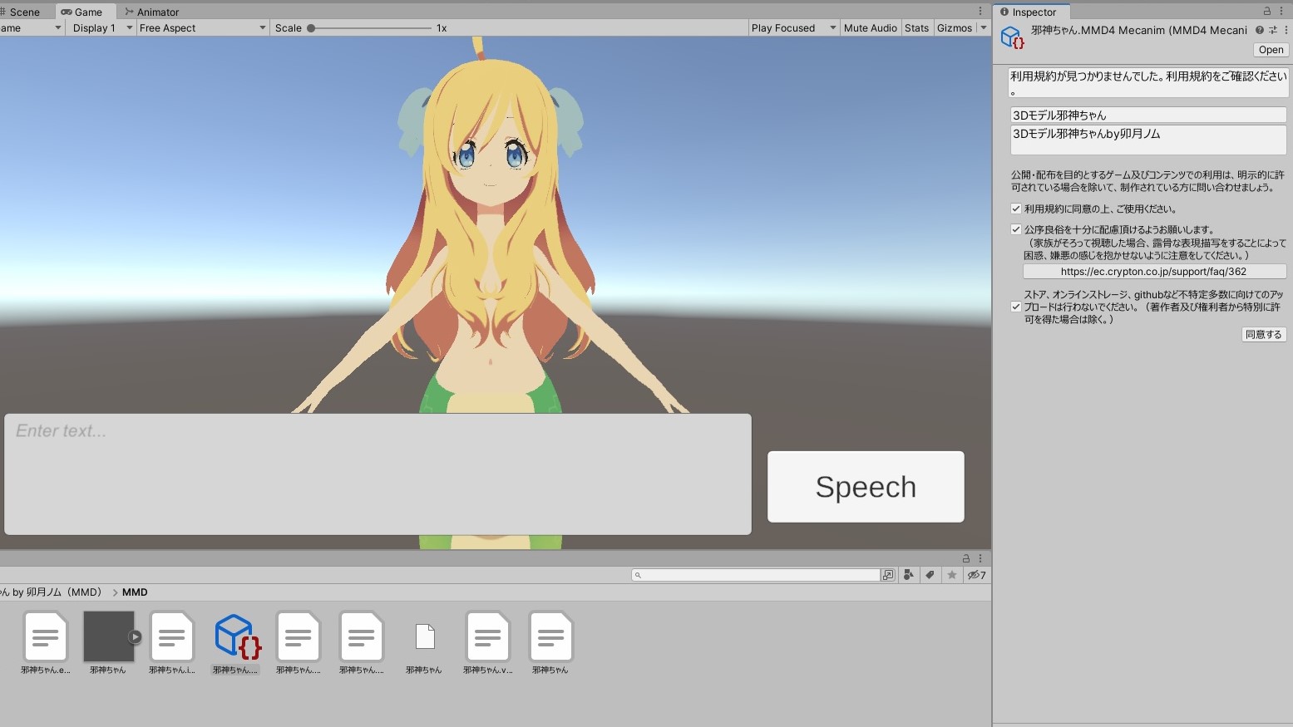The width and height of the screenshot is (1293, 727).
Task: Lock the Project panel with its padlock
Action: [966, 558]
